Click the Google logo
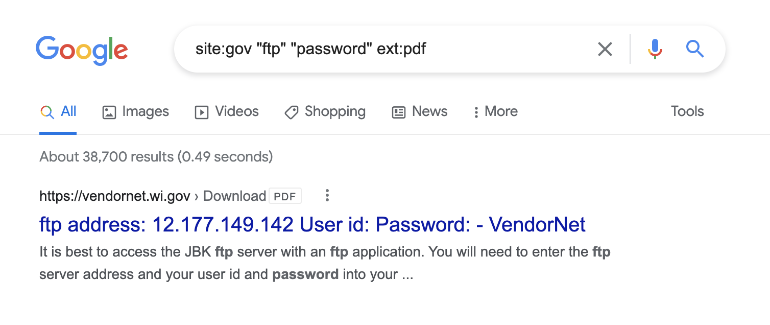The height and width of the screenshot is (325, 770). click(x=82, y=50)
